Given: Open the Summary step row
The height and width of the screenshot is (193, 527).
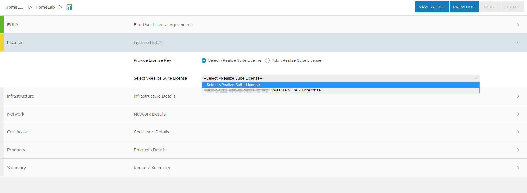Looking at the screenshot, I should coord(17,168).
